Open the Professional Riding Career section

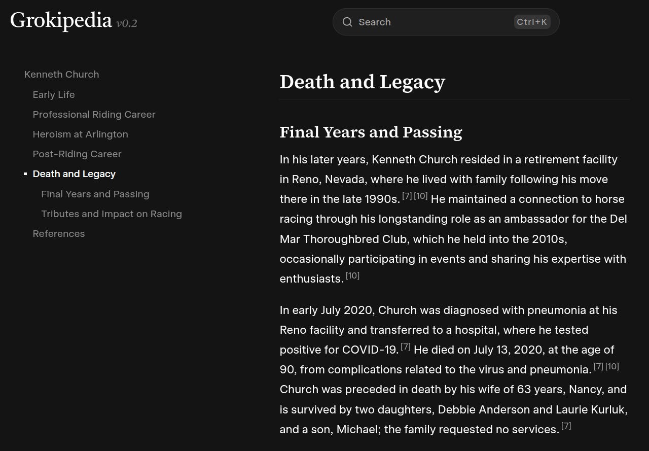click(94, 114)
